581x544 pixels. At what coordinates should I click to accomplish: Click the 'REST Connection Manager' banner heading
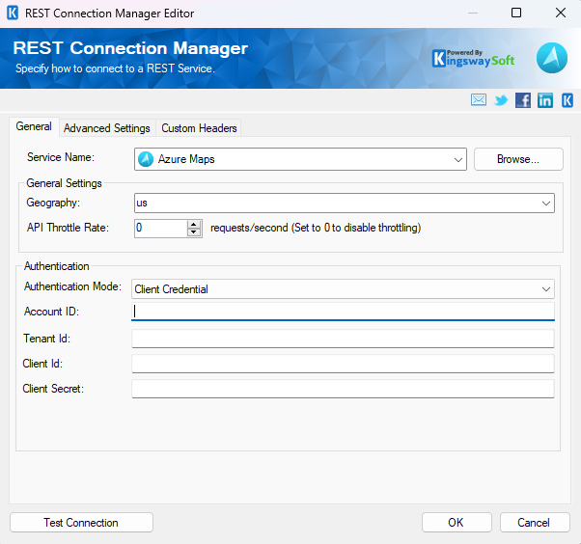[x=130, y=48]
